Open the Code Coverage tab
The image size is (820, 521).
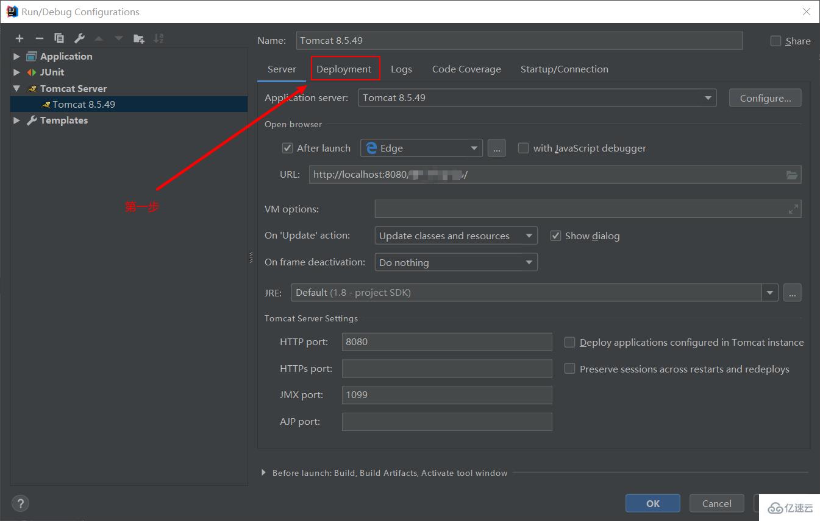[466, 69]
